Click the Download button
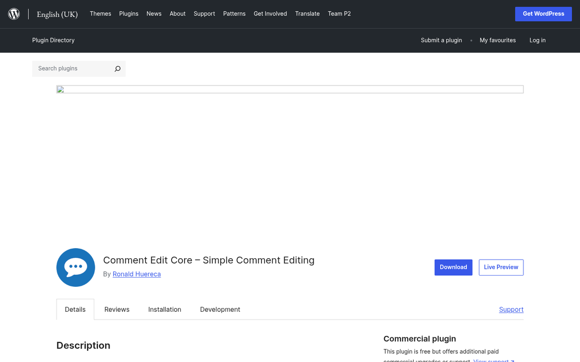Screen dimensions: 580x362 453,267
